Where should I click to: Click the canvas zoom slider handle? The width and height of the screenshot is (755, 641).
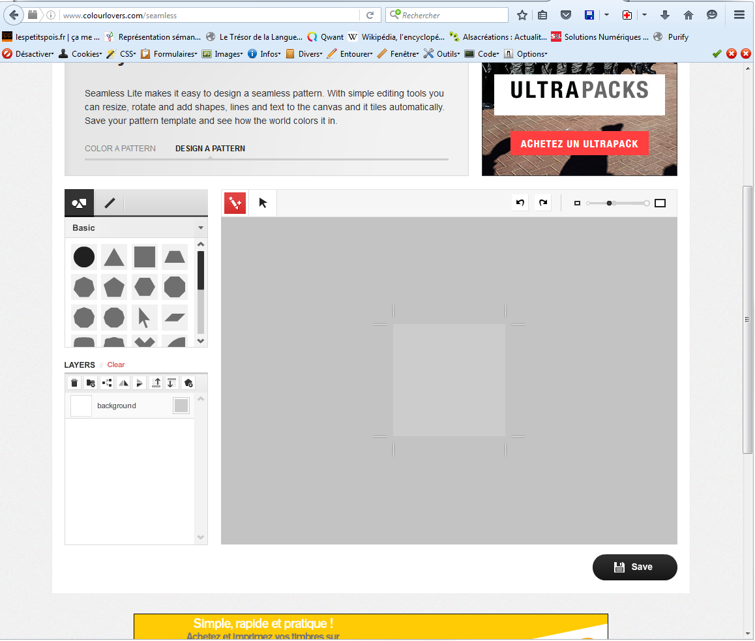(x=610, y=203)
